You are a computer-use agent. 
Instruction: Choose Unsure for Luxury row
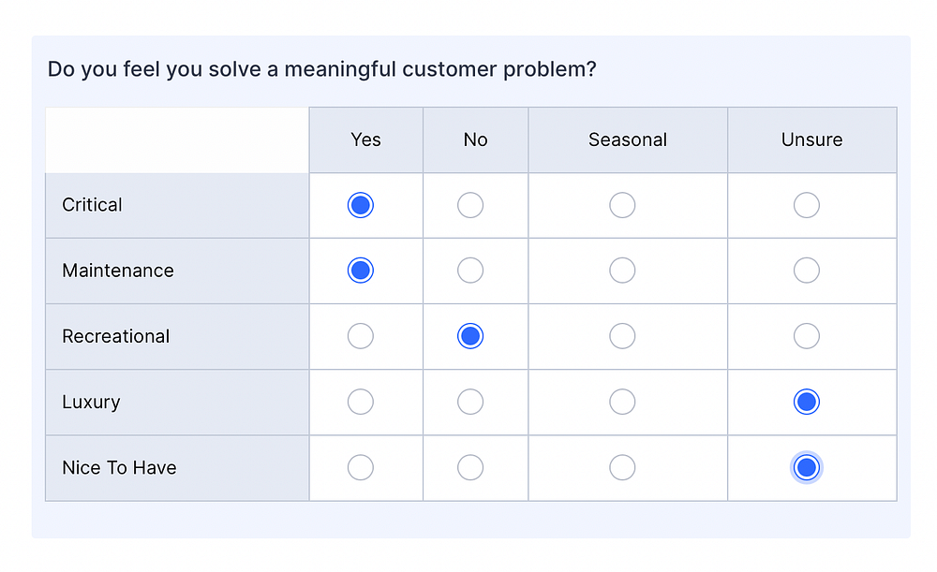807,402
